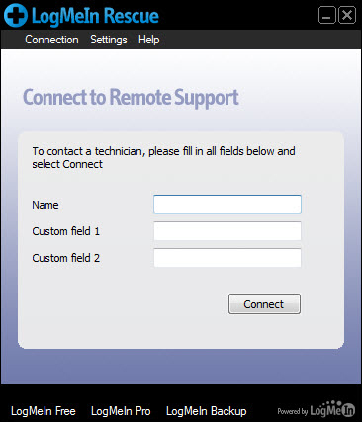
Task: Click the blue plus Rescue logo icon
Action: point(16,15)
